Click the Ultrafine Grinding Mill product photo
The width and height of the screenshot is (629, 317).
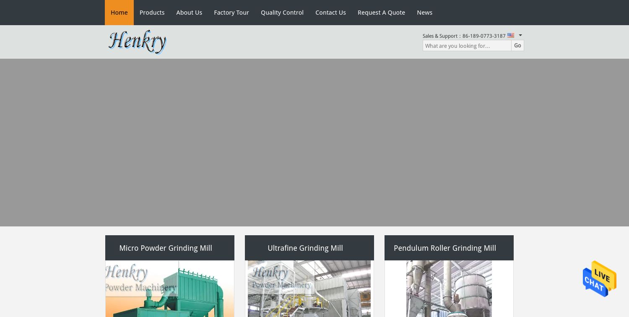point(309,289)
